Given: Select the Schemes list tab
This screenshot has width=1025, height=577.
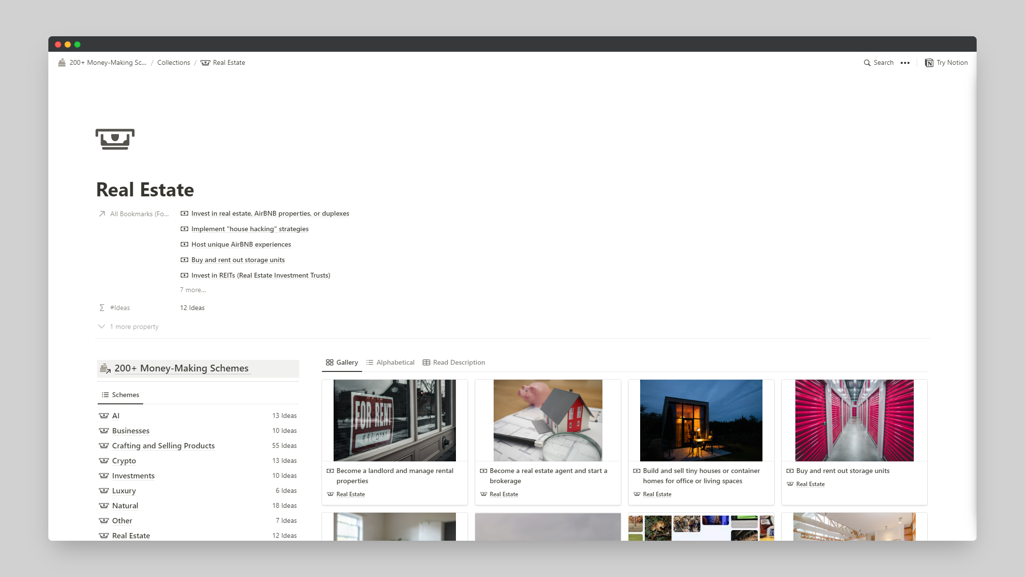Looking at the screenshot, I should pyautogui.click(x=120, y=395).
